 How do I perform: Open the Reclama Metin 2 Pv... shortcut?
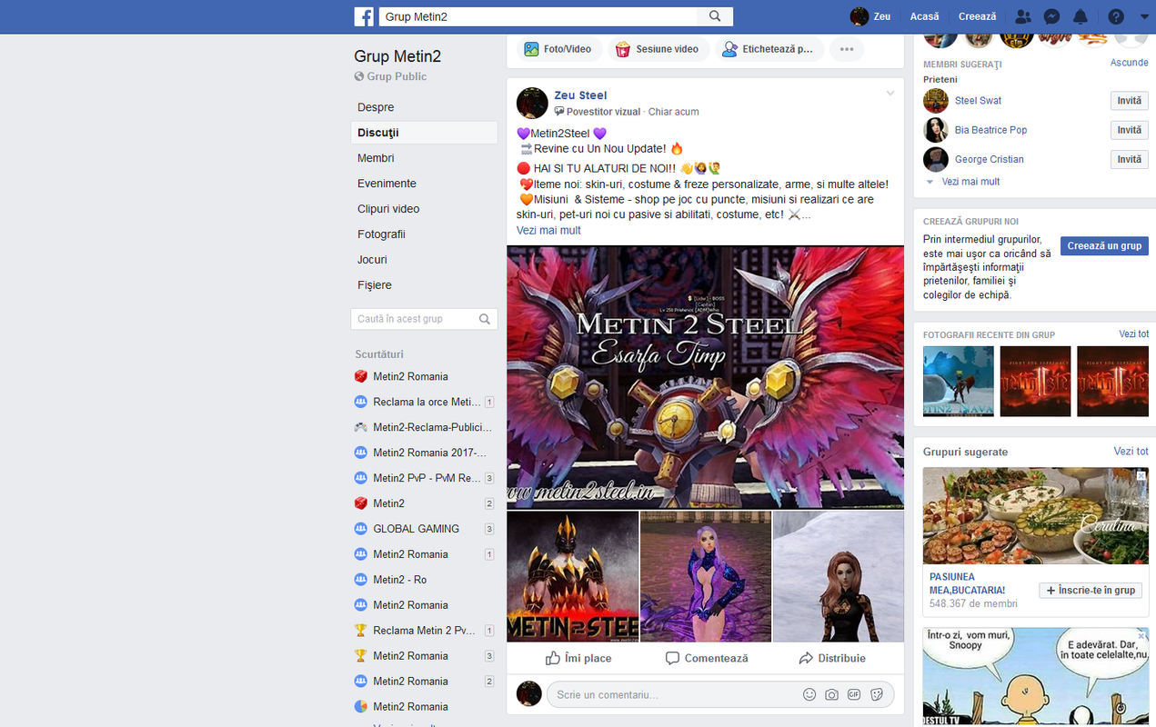click(424, 631)
